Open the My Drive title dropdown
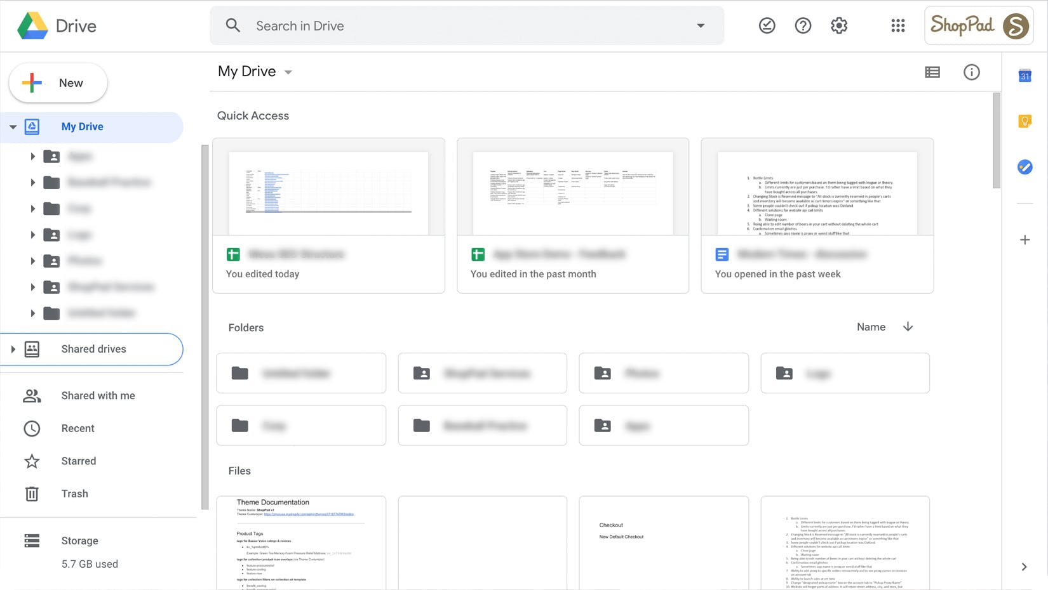1048x590 pixels. [288, 72]
